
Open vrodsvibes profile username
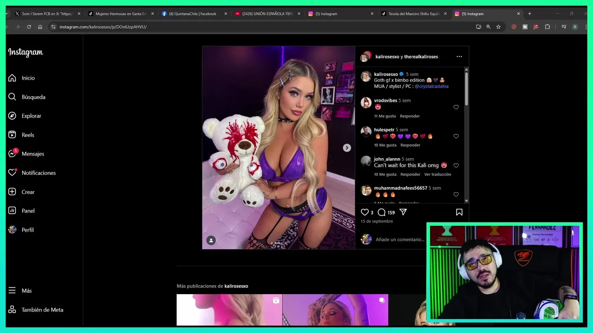point(385,100)
